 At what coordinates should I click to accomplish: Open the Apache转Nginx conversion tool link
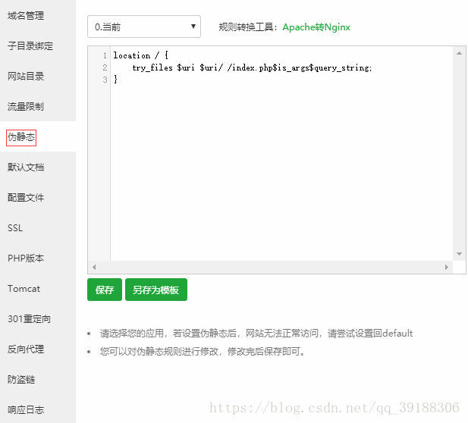point(316,27)
